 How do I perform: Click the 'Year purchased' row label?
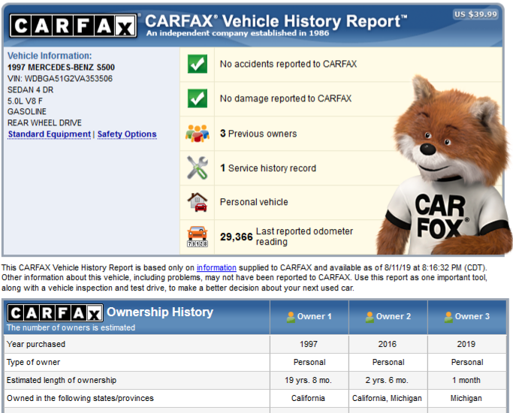click(x=36, y=344)
